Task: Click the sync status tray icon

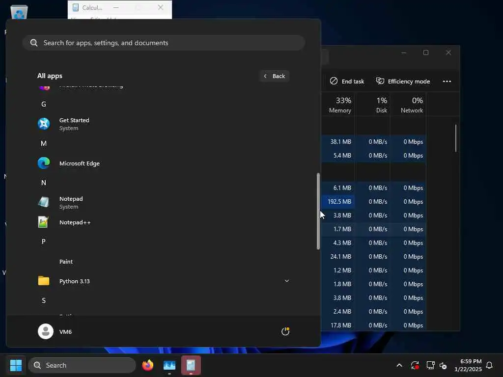Action: pyautogui.click(x=415, y=365)
